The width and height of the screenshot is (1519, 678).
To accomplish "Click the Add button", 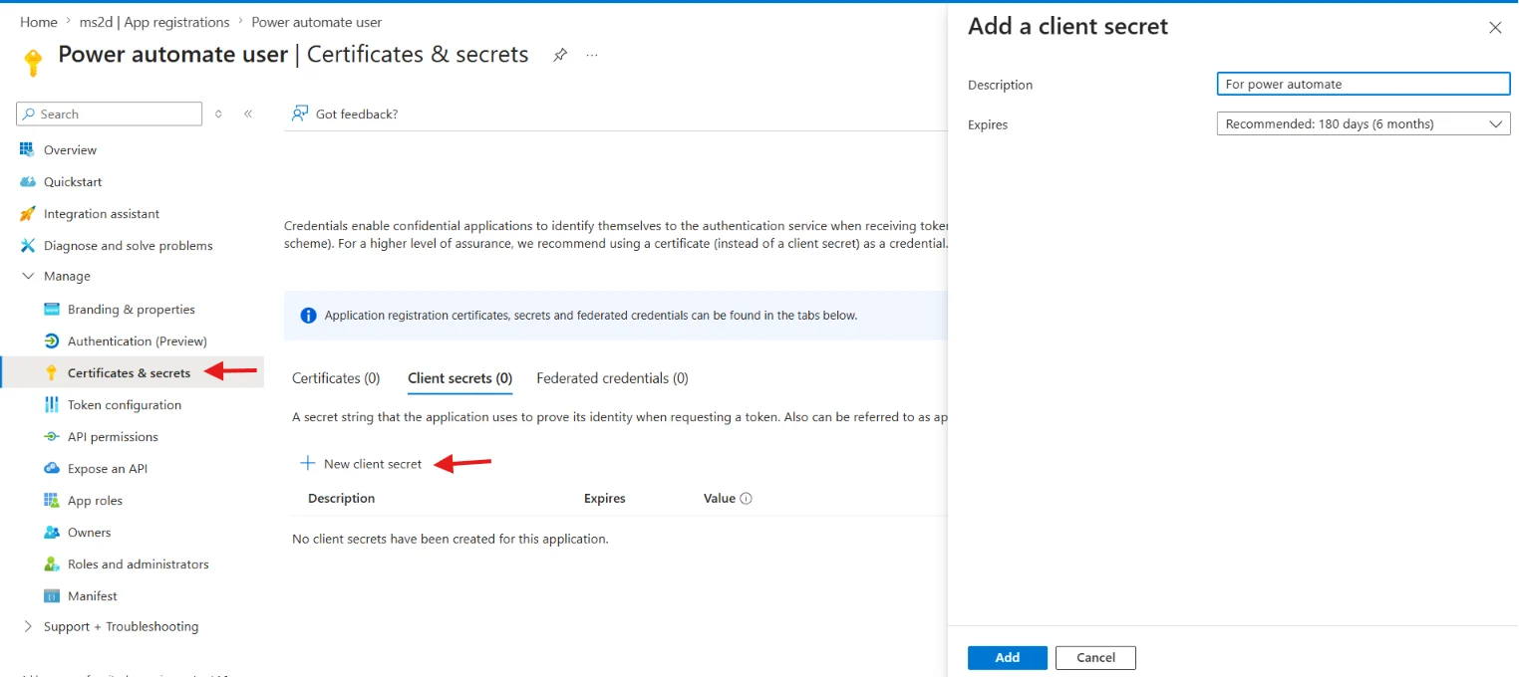I will pyautogui.click(x=1008, y=657).
